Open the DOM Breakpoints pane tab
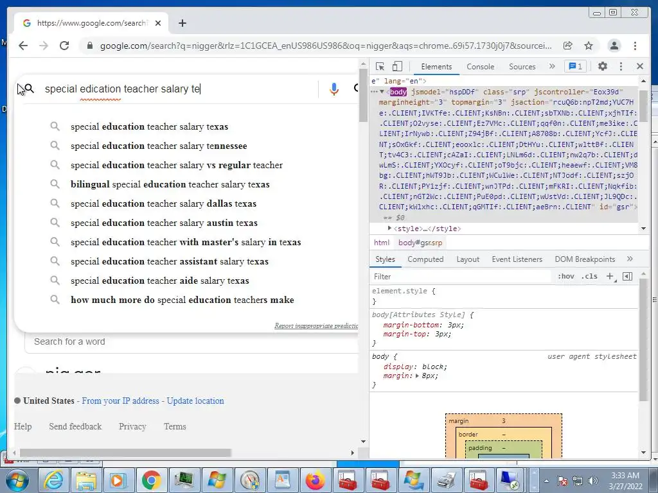 click(585, 259)
